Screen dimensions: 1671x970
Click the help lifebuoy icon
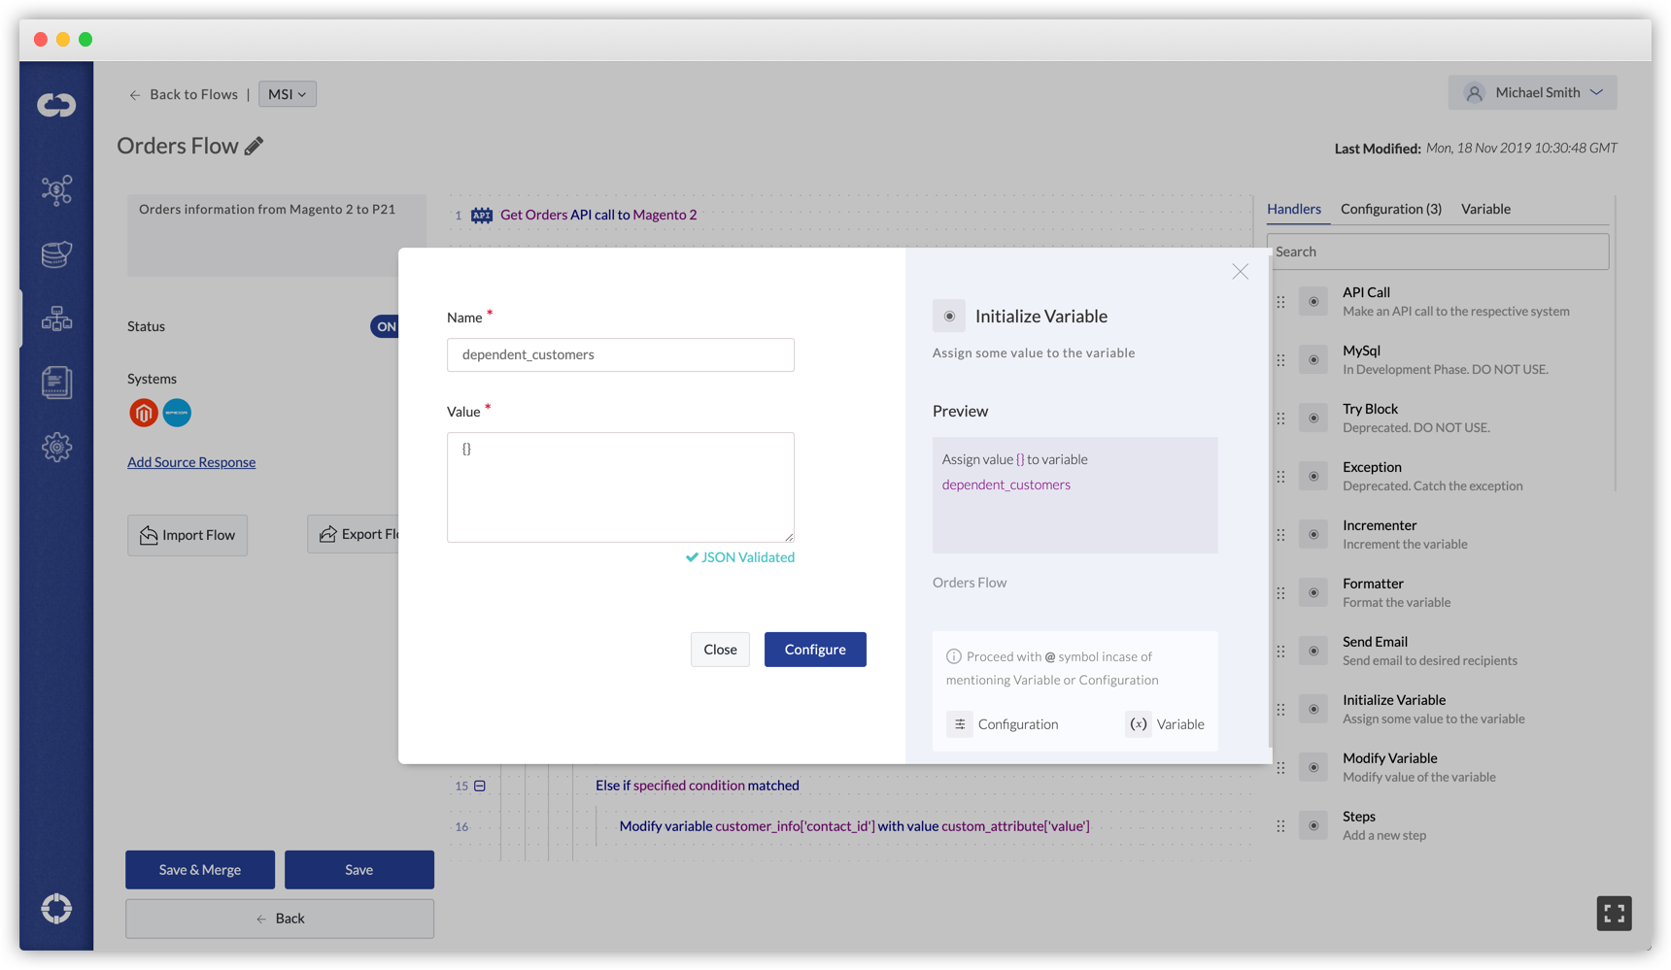coord(56,909)
